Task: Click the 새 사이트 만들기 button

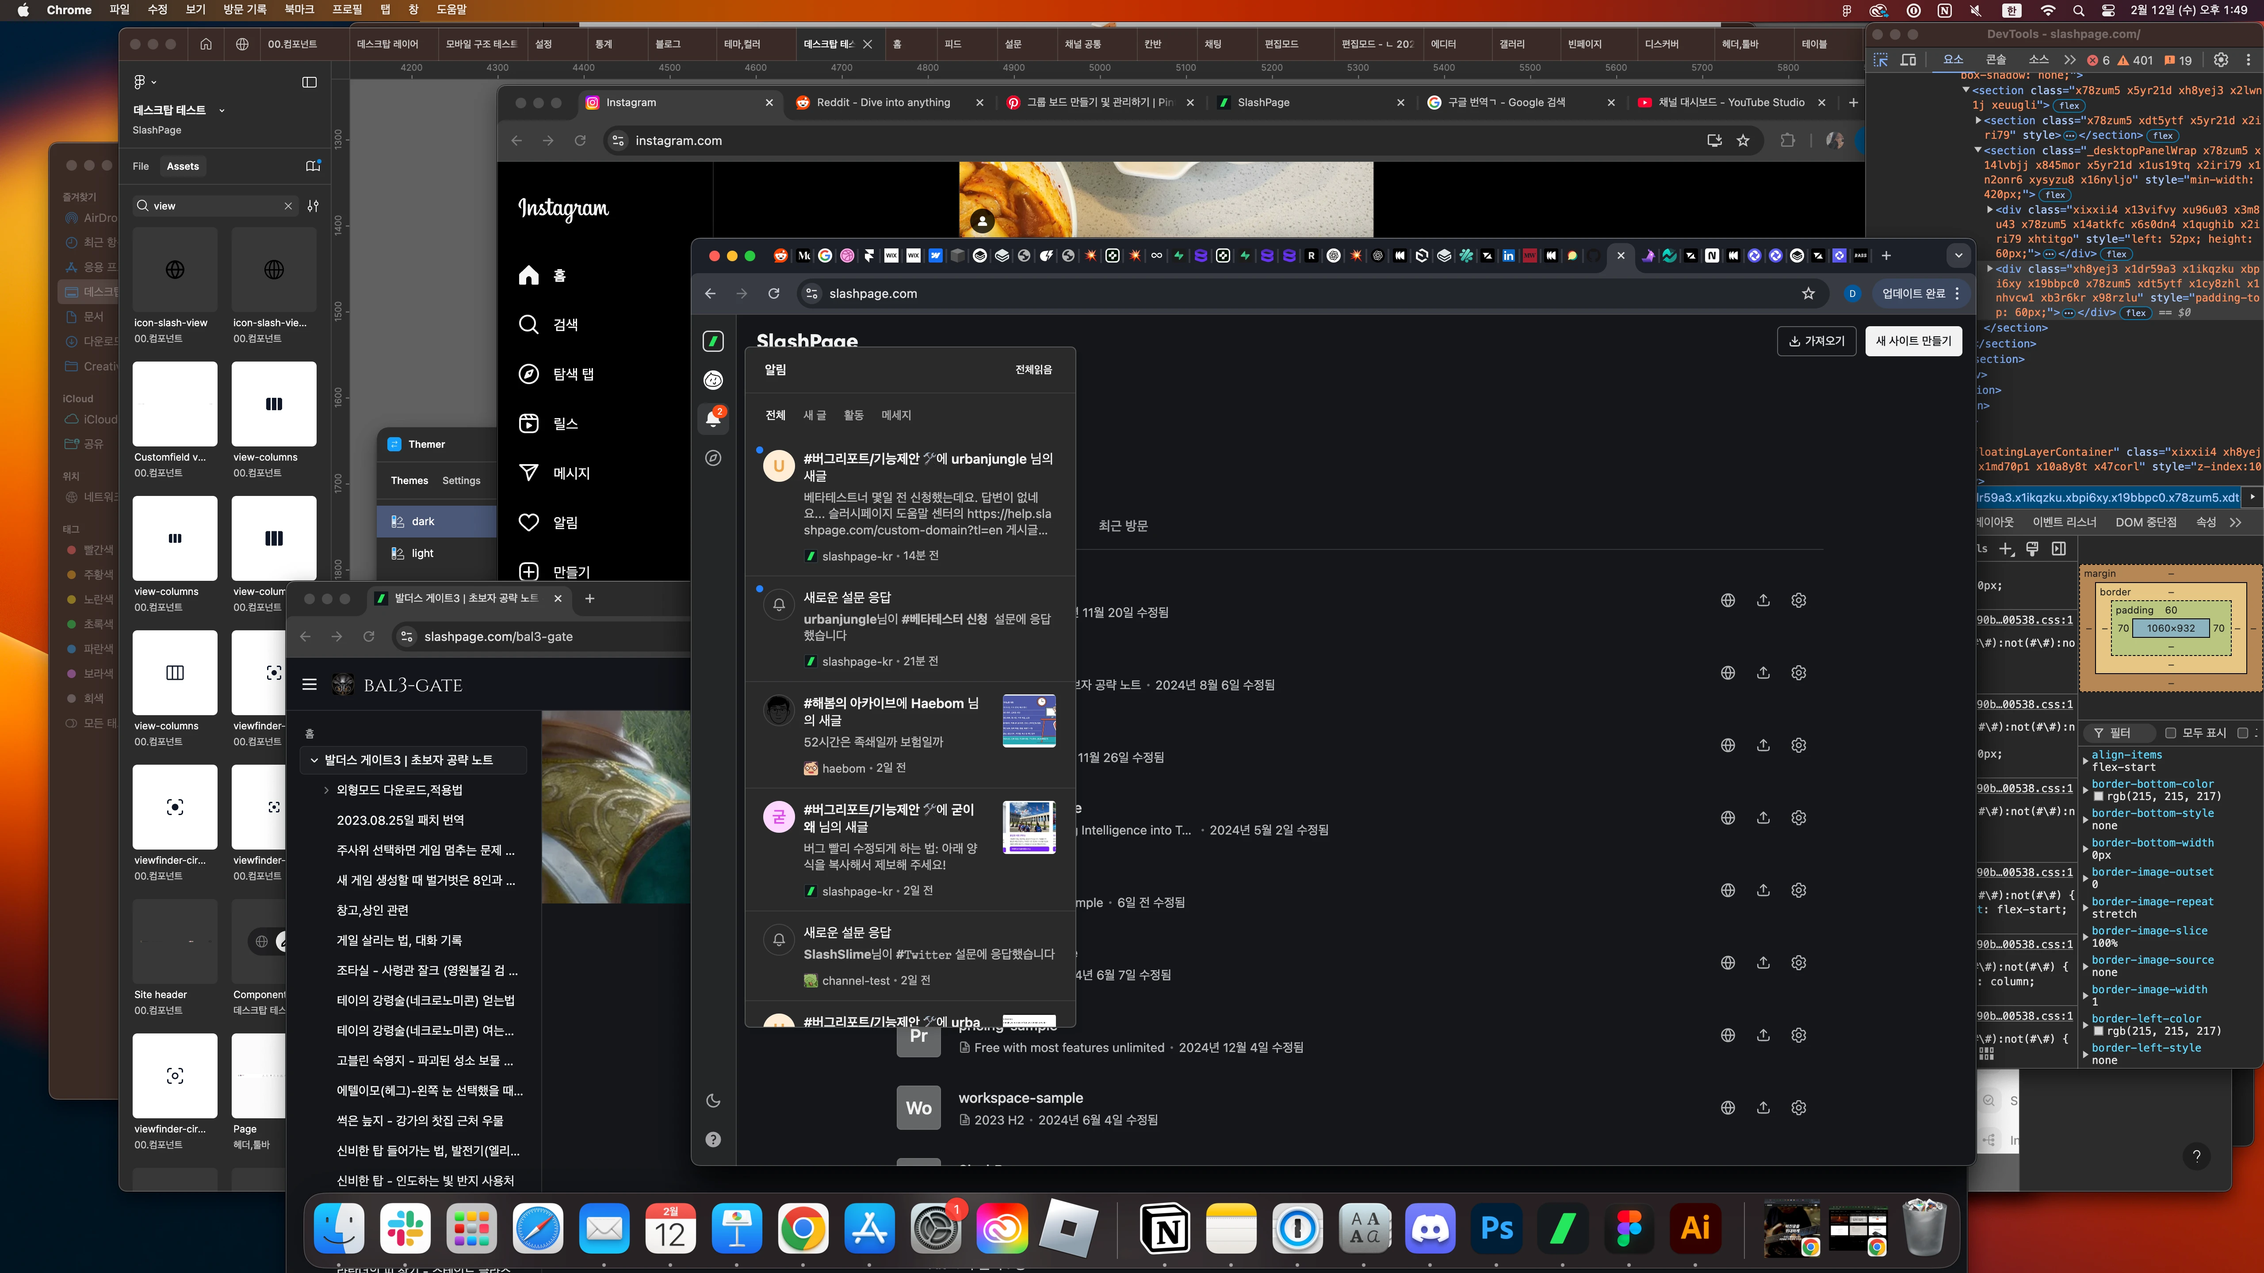Action: click(x=1912, y=341)
